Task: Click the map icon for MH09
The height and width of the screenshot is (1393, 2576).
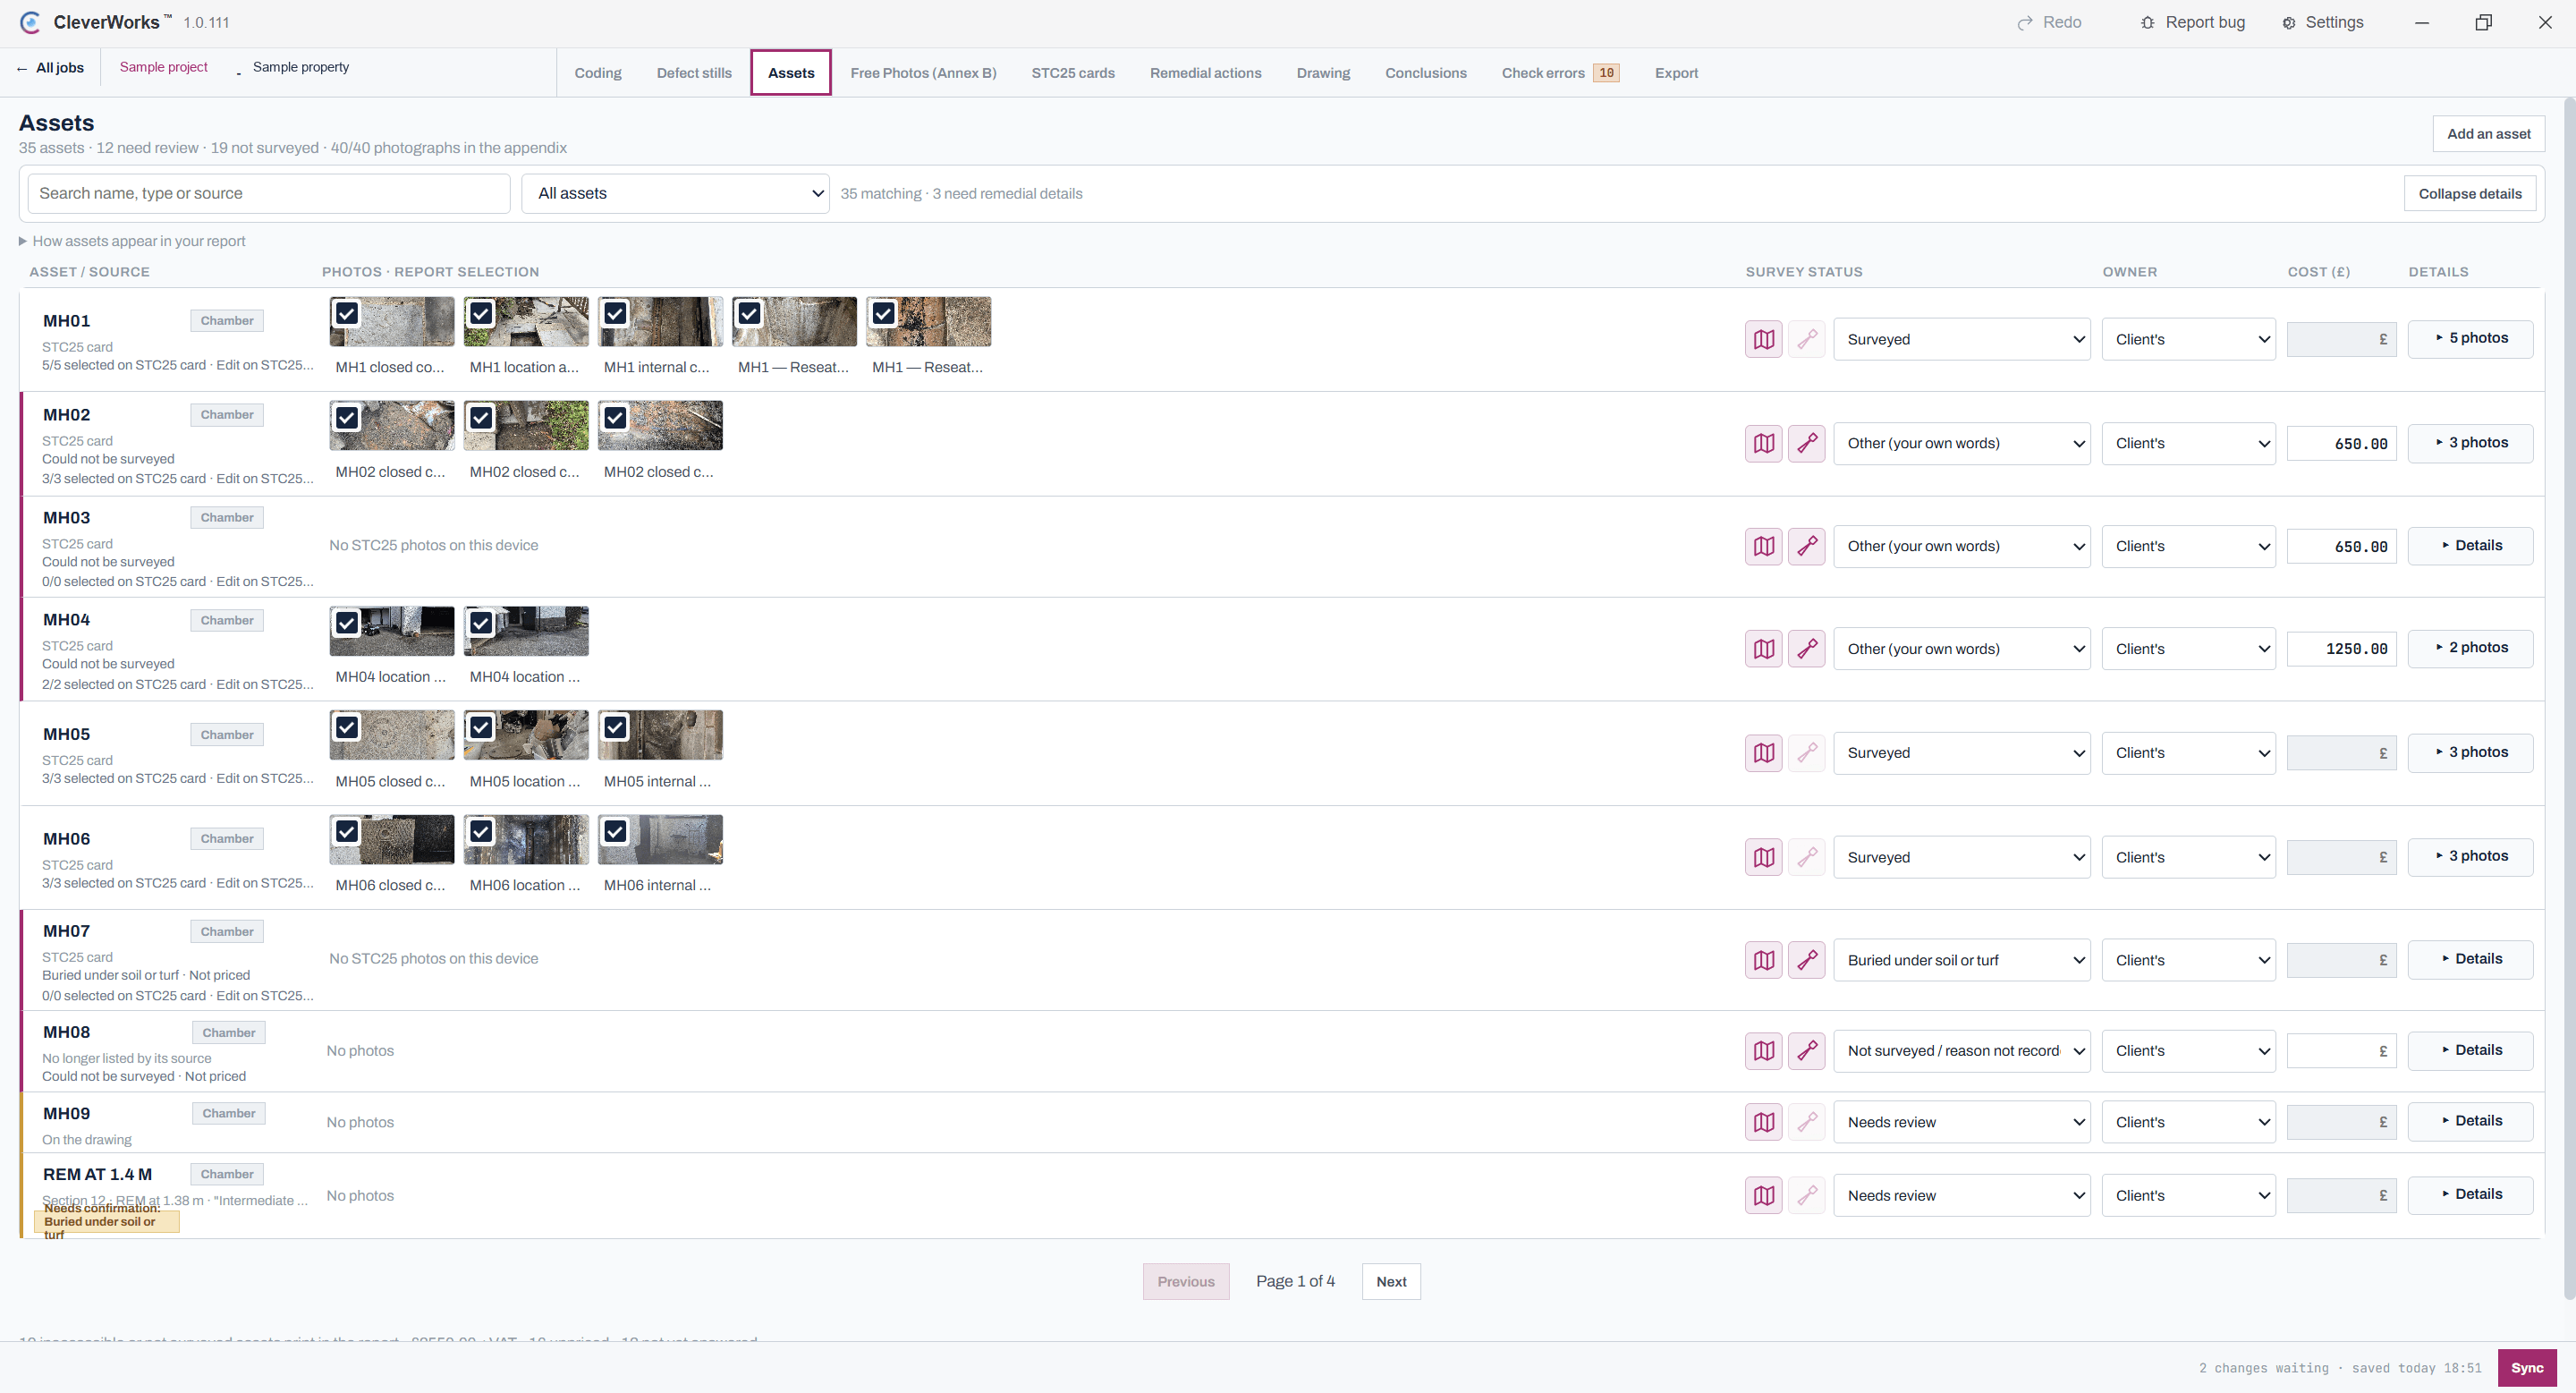Action: pos(1764,1122)
